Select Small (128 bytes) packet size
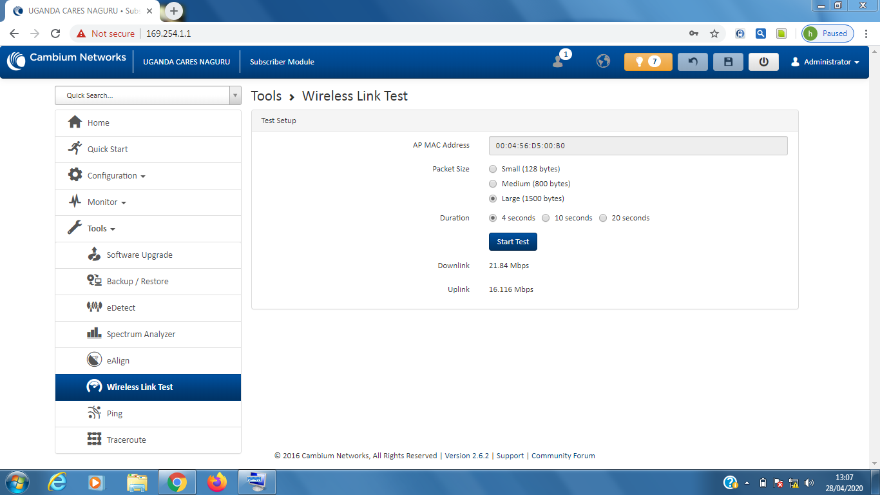 click(493, 169)
